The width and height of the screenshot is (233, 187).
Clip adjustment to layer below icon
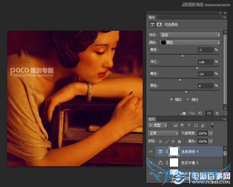[183, 113]
